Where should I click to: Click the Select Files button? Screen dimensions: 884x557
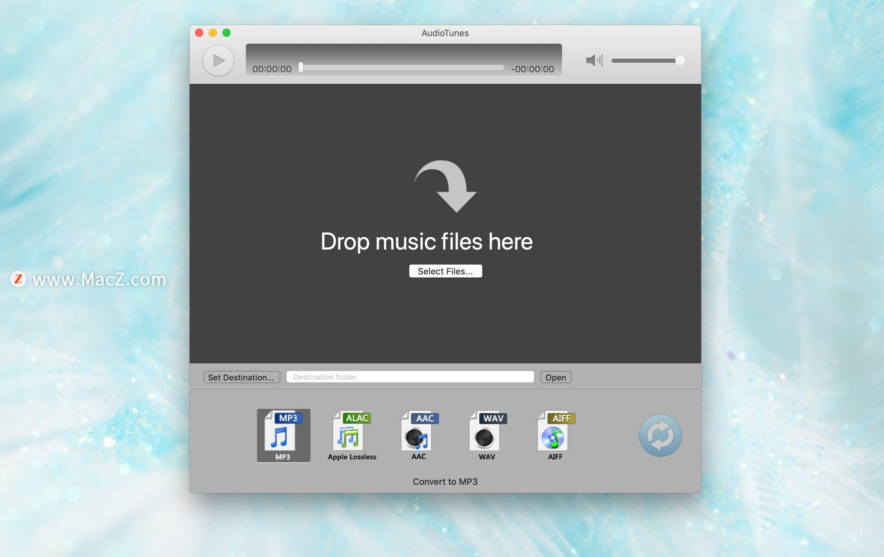pyautogui.click(x=445, y=271)
